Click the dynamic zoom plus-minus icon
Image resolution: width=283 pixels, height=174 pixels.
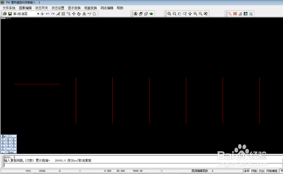coord(185,14)
